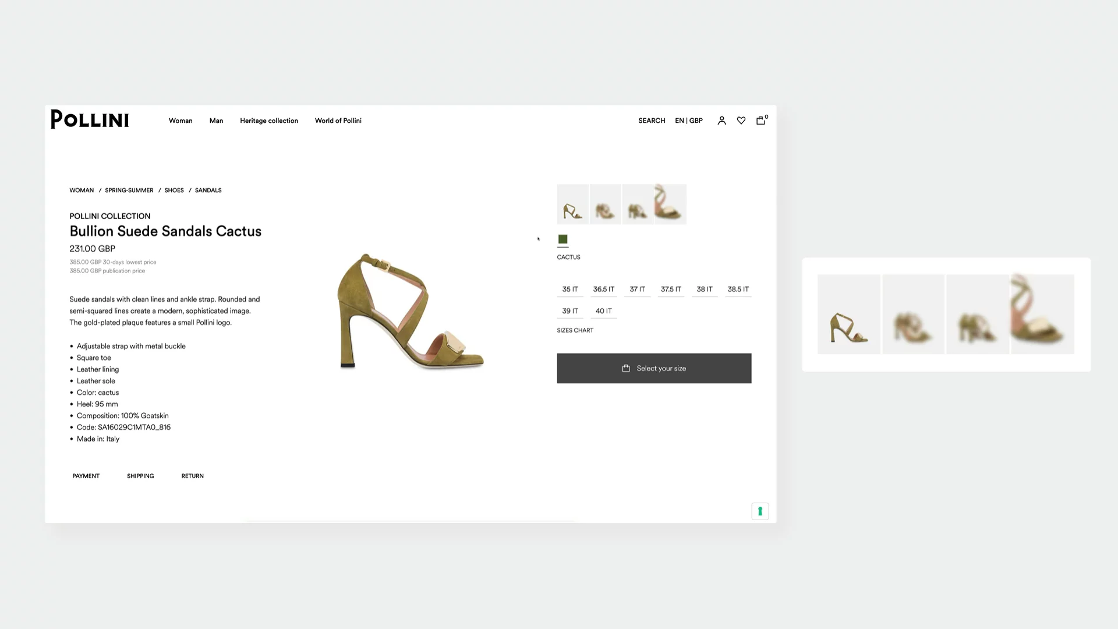
Task: Click the CACTUS color label
Action: (568, 257)
